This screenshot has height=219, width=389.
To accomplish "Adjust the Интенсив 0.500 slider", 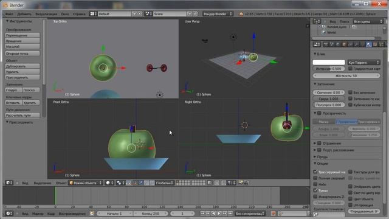I will 329,69.
